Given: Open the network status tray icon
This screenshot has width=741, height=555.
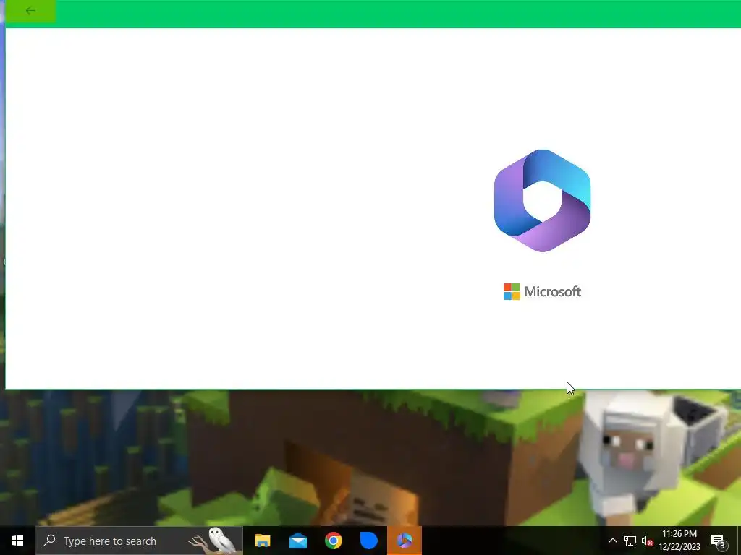Looking at the screenshot, I should [630, 541].
